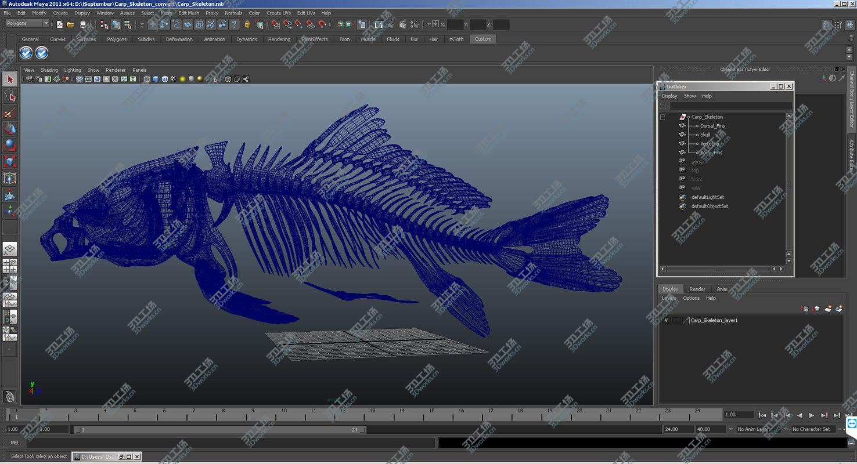Select the Soft Modification tool

10,195
